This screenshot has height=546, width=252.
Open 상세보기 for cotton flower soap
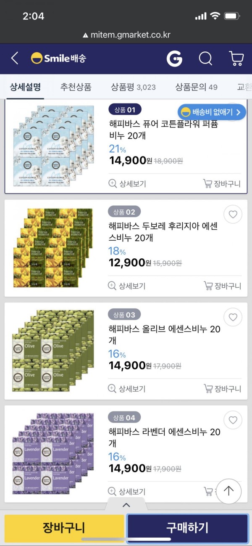pyautogui.click(x=127, y=183)
